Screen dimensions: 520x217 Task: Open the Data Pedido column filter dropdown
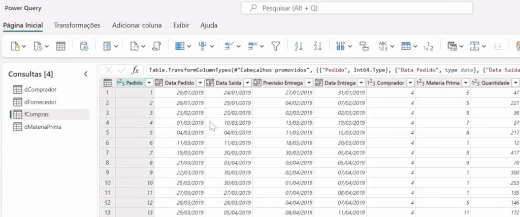tap(200, 83)
